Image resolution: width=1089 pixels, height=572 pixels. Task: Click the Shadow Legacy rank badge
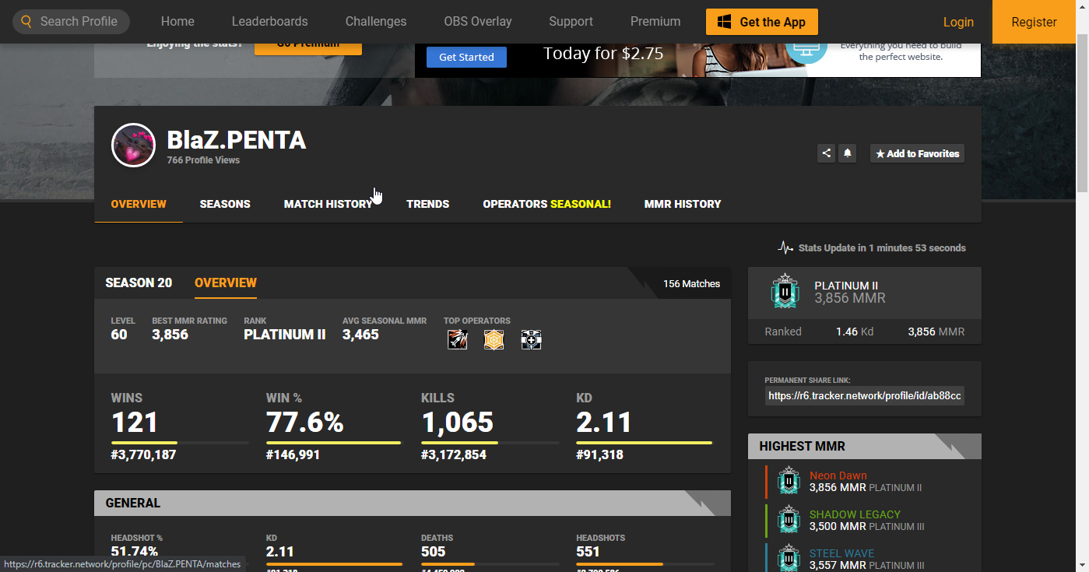point(789,520)
